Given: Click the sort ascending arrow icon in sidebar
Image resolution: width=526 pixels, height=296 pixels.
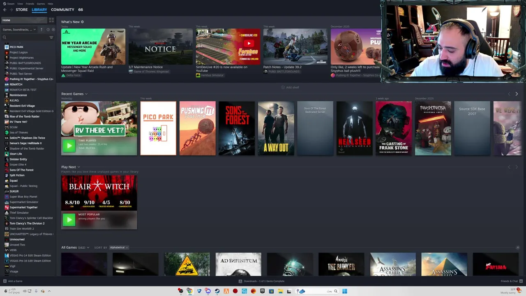Looking at the screenshot, I should tap(41, 30).
